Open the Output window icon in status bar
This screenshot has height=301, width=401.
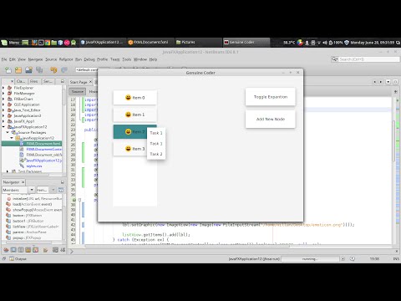pyautogui.click(x=12, y=258)
